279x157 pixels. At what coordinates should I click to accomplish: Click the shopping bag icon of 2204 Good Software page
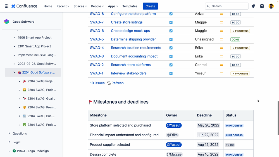point(19,72)
